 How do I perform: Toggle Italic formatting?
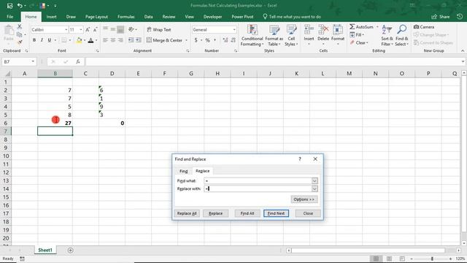tap(42, 40)
